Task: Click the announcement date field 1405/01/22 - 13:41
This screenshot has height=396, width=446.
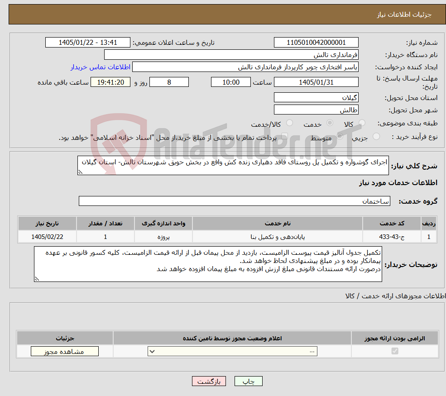Action: tap(87, 43)
